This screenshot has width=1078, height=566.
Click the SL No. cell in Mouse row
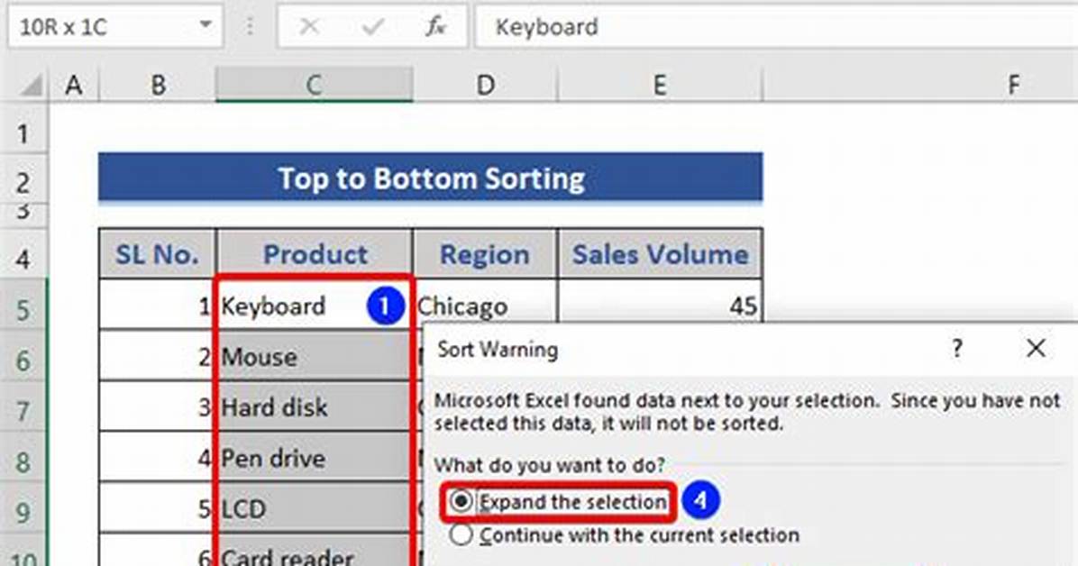click(158, 356)
